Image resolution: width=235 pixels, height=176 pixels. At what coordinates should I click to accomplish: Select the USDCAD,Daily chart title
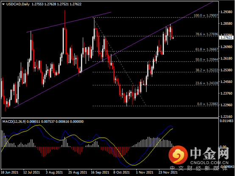click(x=18, y=4)
